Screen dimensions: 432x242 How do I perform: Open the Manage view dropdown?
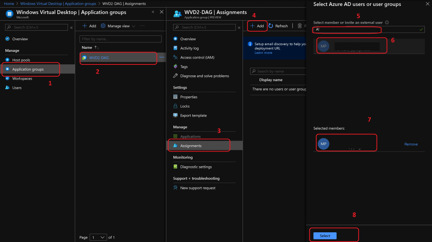coord(118,26)
